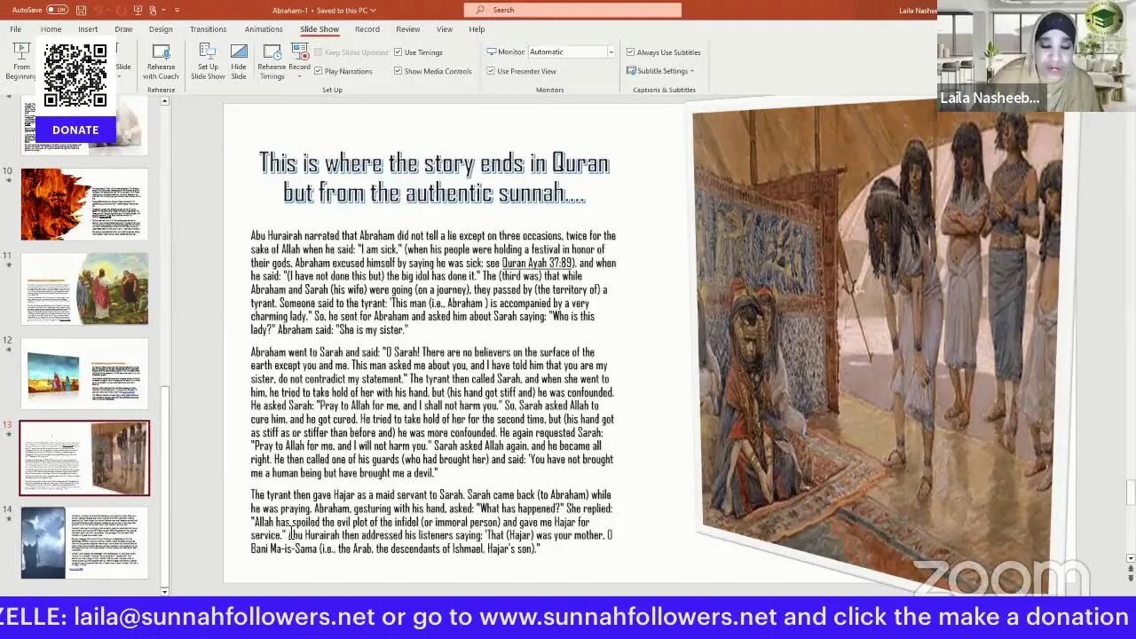Switch to the Design tab
Viewport: 1136px width, 639px height.
161,29
